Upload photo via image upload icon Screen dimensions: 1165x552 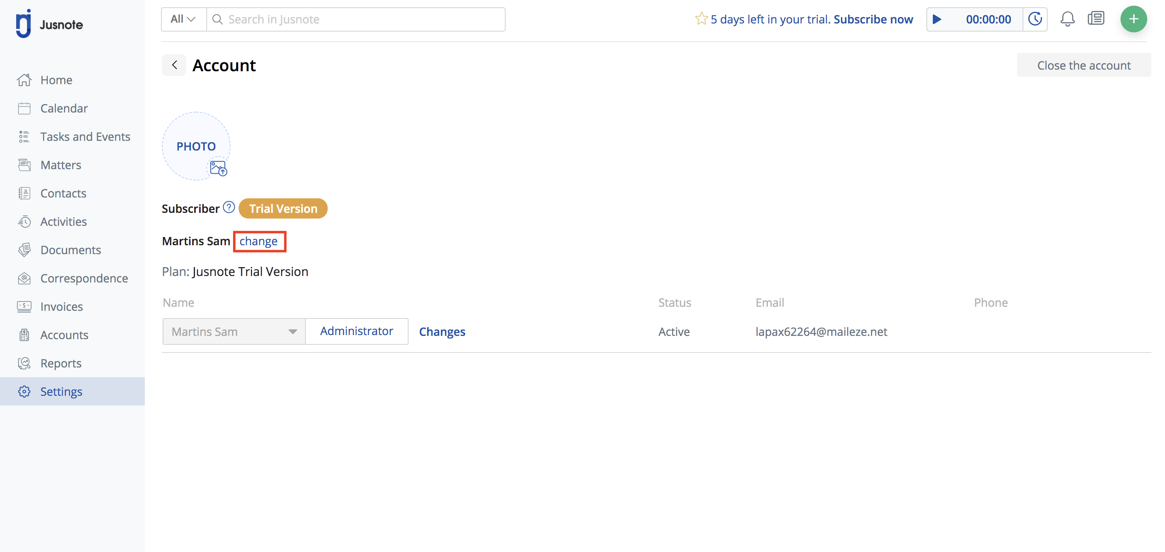click(x=218, y=168)
